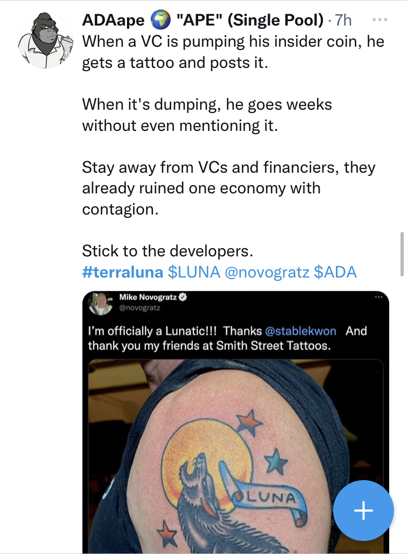This screenshot has height=554, width=407.
Task: Click the verified badge beside Mike Novogratz
Action: pos(184,298)
